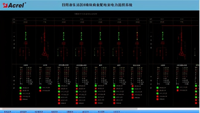The width and height of the screenshot is (200, 113).
Task: Open the third tab in the bottom navigation bar
Action: 39,112
